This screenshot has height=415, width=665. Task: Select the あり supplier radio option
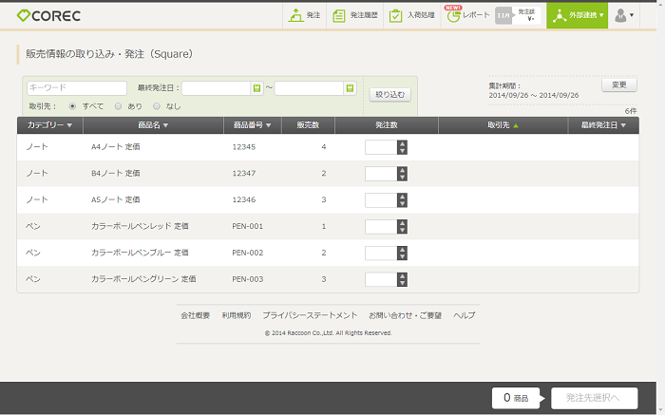pos(118,106)
